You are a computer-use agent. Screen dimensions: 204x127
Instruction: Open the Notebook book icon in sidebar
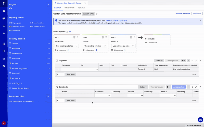coord(4,18)
